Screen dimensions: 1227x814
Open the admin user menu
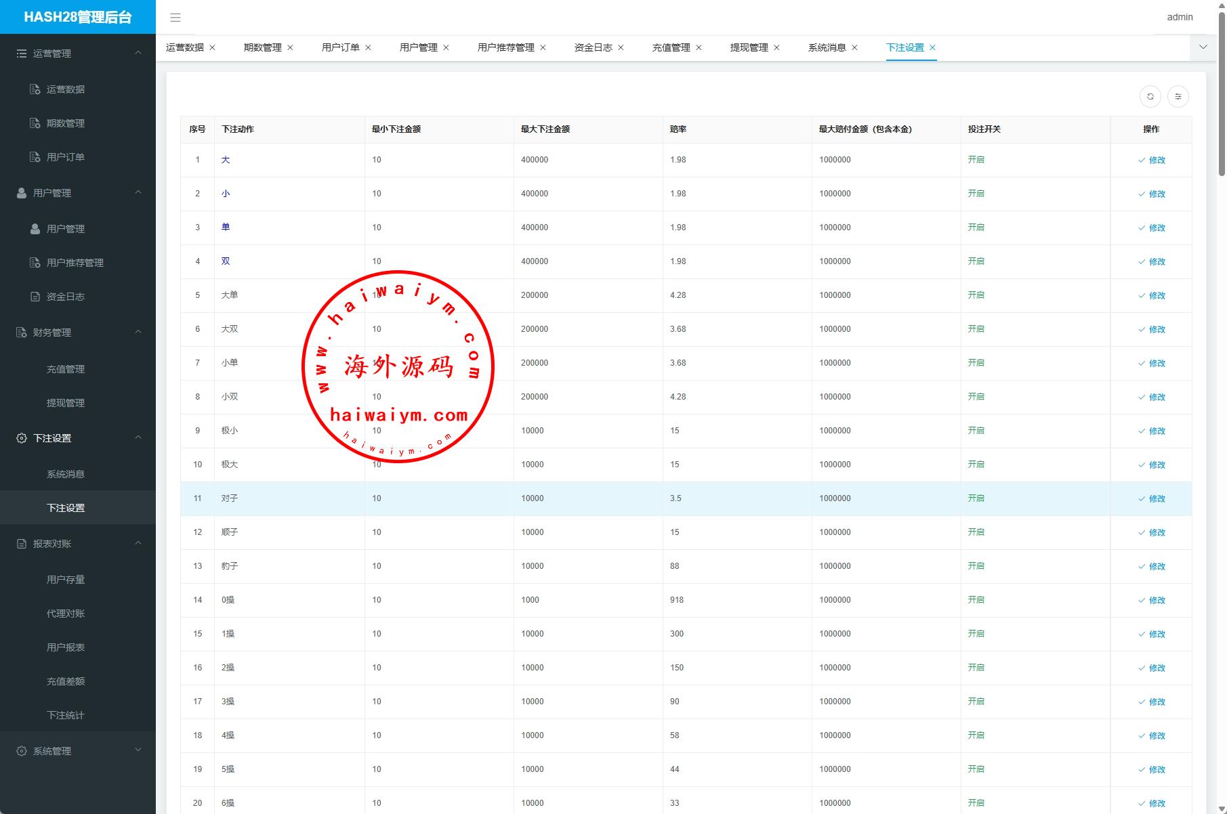coord(1180,17)
